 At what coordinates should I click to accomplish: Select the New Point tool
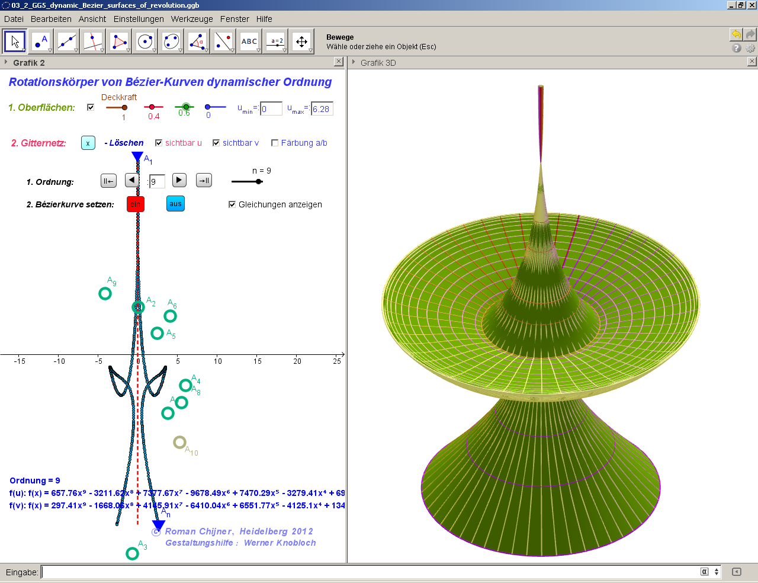[x=41, y=42]
